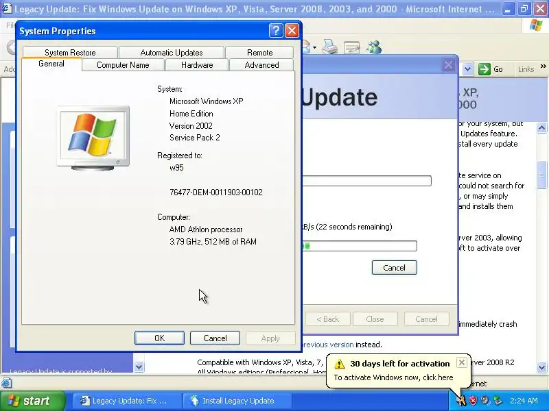Screen dimensions: 549x411
Task: Click the IE icon in window title bar
Action: (7, 8)
